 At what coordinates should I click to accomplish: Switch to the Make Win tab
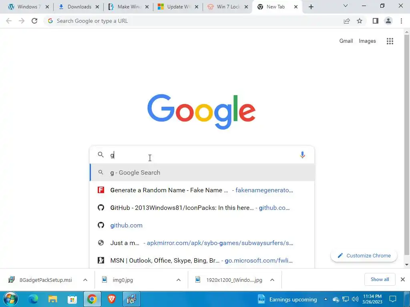pyautogui.click(x=128, y=7)
